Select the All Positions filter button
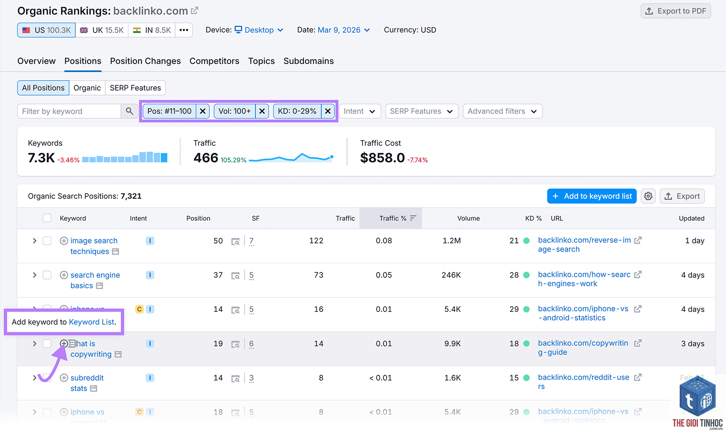The width and height of the screenshot is (726, 431). click(43, 88)
